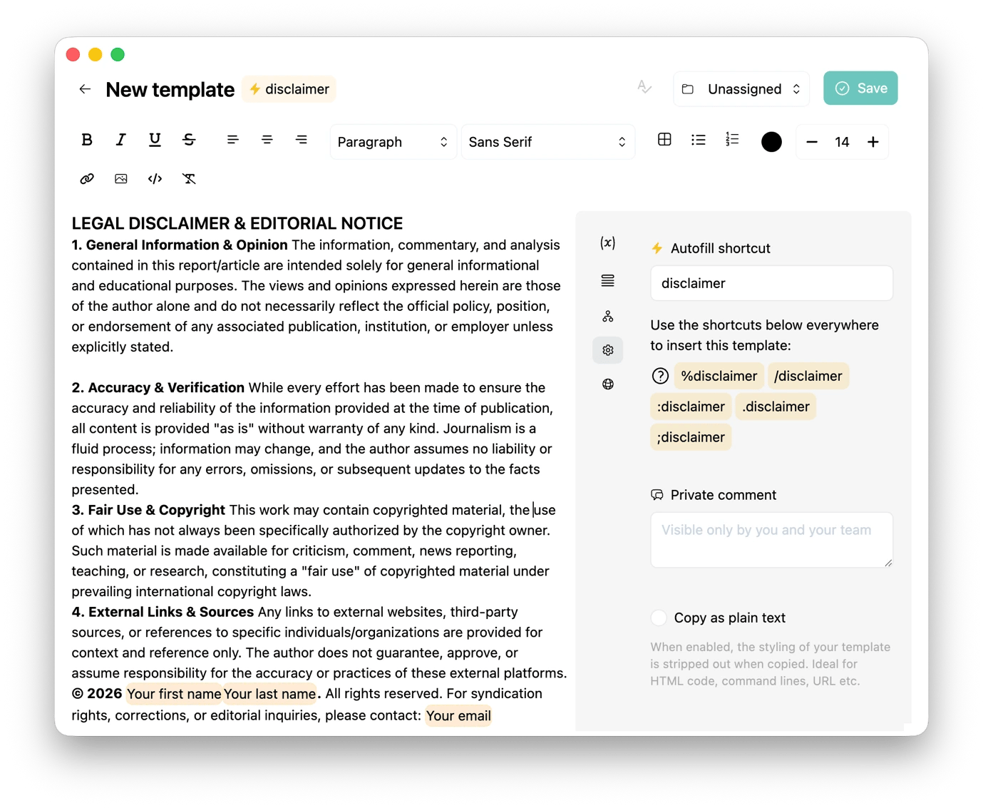Minimize the window with yellow button
The width and height of the screenshot is (983, 808).
[x=96, y=54]
